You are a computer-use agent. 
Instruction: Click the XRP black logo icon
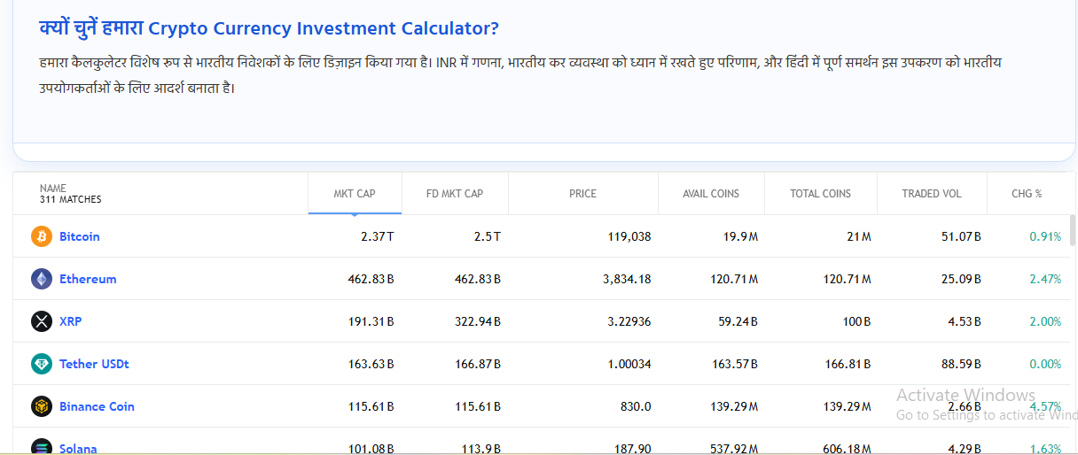point(42,321)
